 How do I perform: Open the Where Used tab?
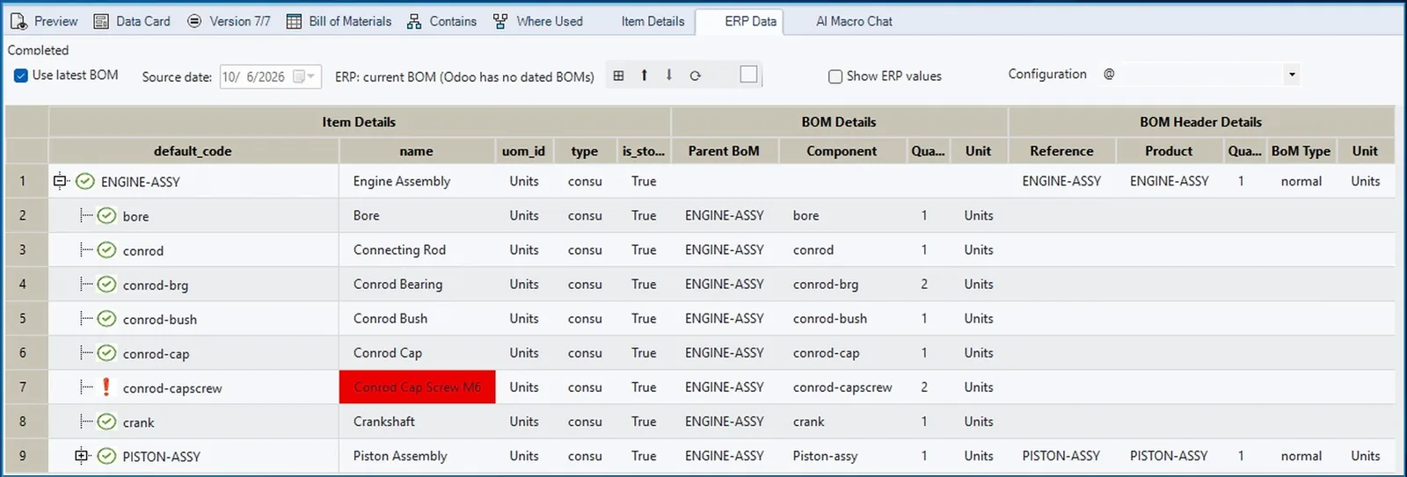(x=537, y=21)
